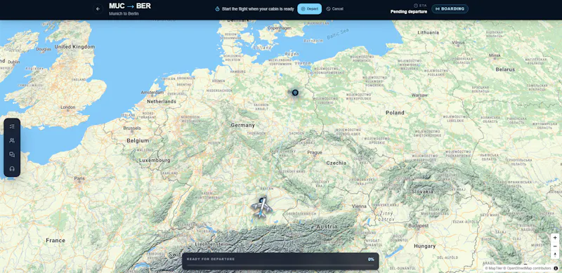The height and width of the screenshot is (273, 562).
Task: Click the Austria country label
Action: pyautogui.click(x=327, y=227)
